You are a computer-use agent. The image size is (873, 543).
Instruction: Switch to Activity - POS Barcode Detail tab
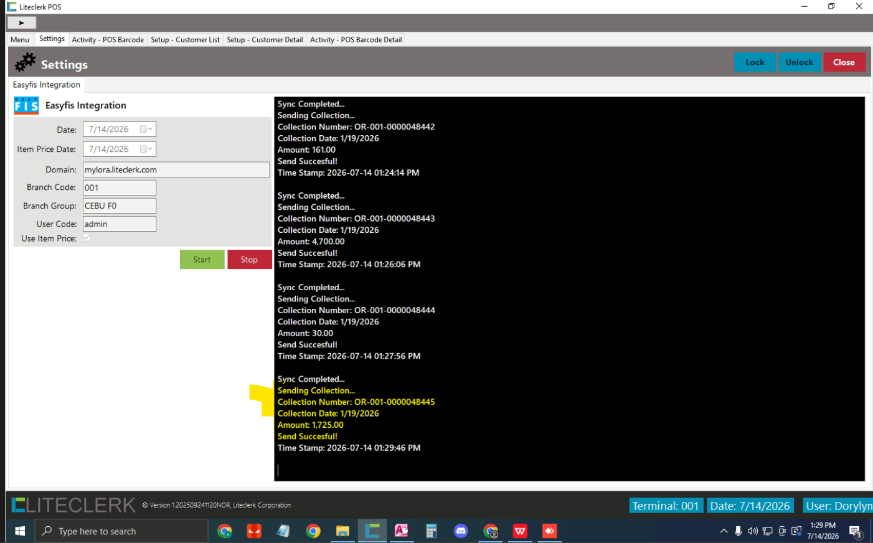pyautogui.click(x=356, y=39)
